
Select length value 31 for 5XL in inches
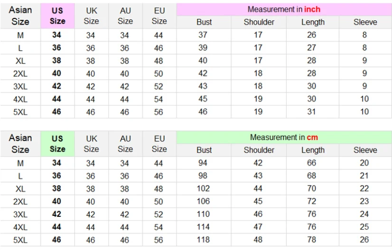(x=311, y=111)
